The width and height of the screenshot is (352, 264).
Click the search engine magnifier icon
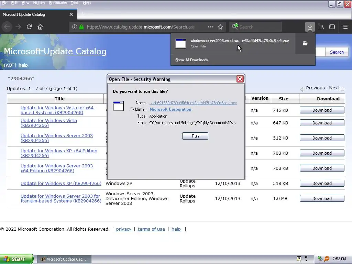pyautogui.click(x=235, y=26)
